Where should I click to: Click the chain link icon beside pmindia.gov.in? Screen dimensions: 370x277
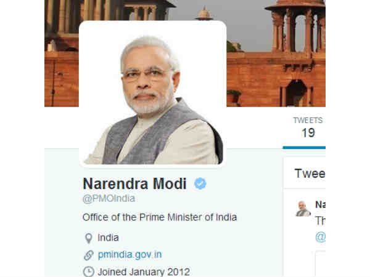point(88,255)
